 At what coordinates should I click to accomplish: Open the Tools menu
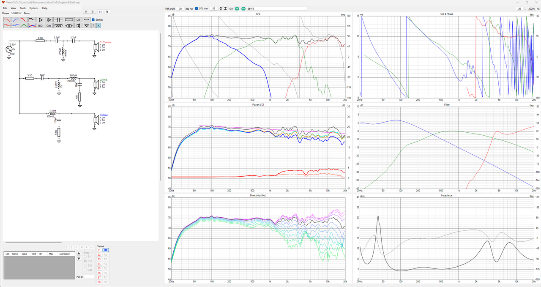point(23,8)
